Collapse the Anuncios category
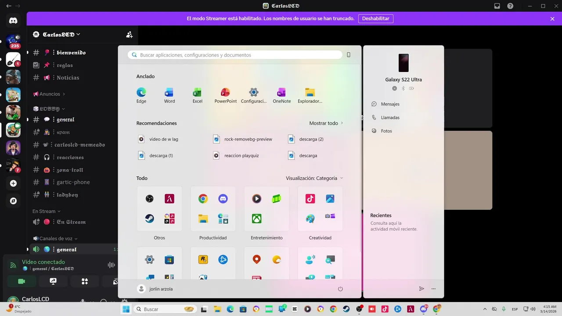Image resolution: width=562 pixels, height=316 pixels. click(x=49, y=94)
